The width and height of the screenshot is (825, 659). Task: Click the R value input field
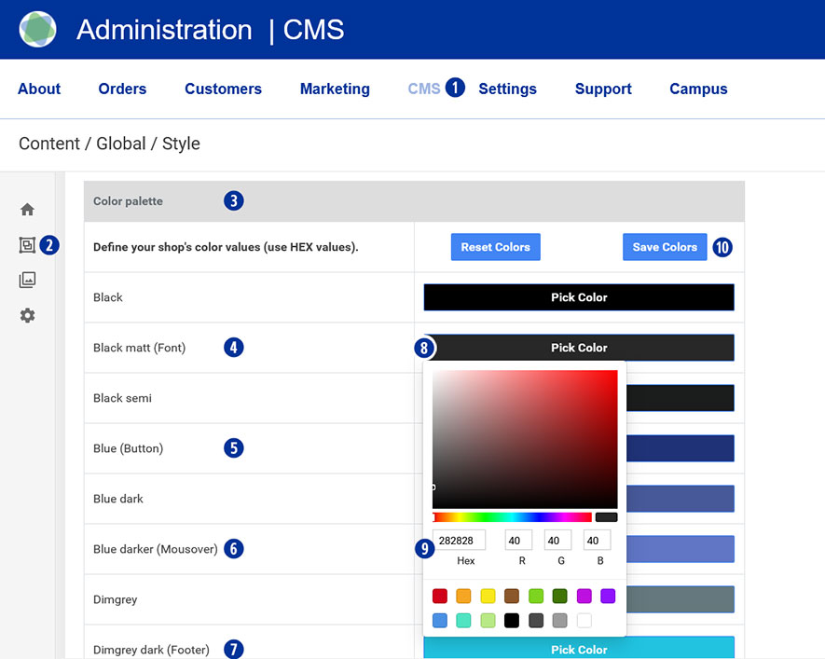click(518, 541)
